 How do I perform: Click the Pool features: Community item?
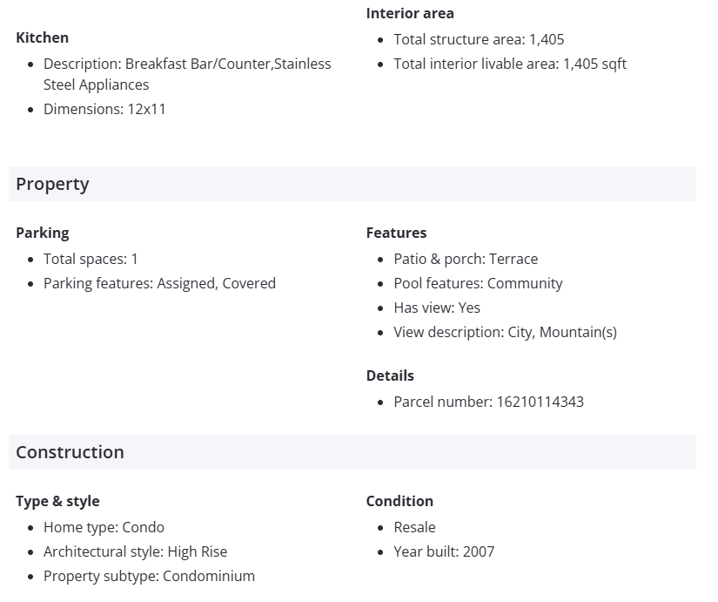[x=478, y=283]
